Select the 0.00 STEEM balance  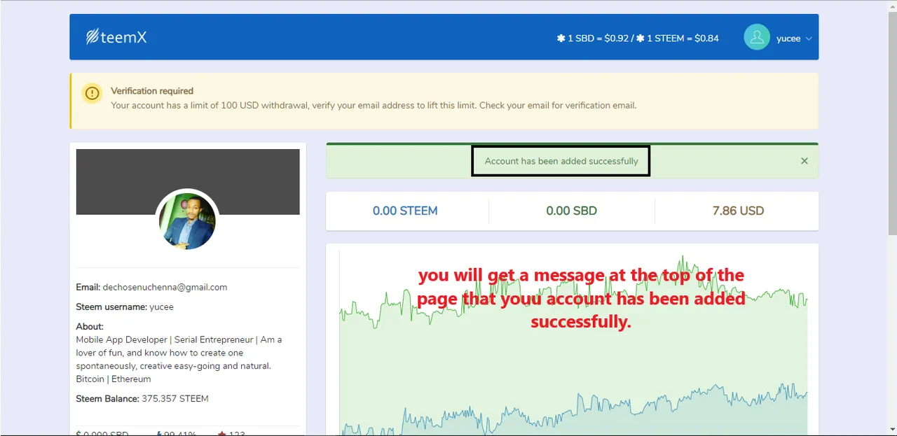[405, 211]
